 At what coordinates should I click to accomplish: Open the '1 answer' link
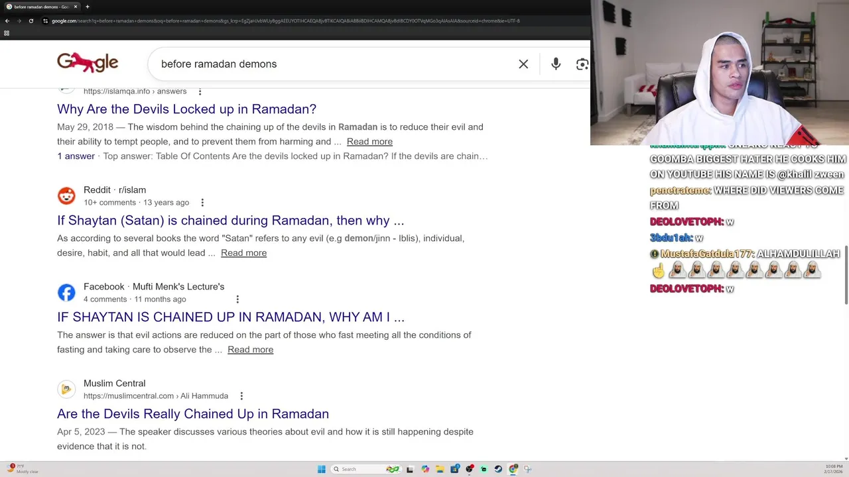(x=76, y=156)
